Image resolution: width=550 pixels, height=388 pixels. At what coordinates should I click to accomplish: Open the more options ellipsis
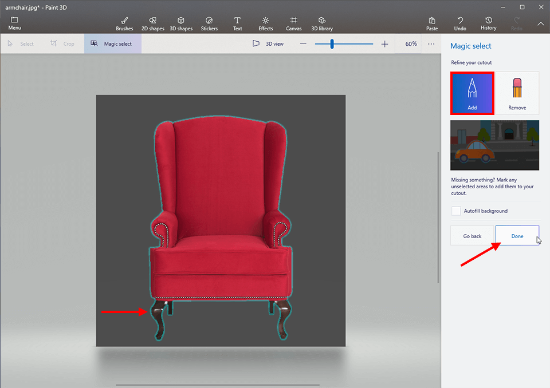[431, 43]
